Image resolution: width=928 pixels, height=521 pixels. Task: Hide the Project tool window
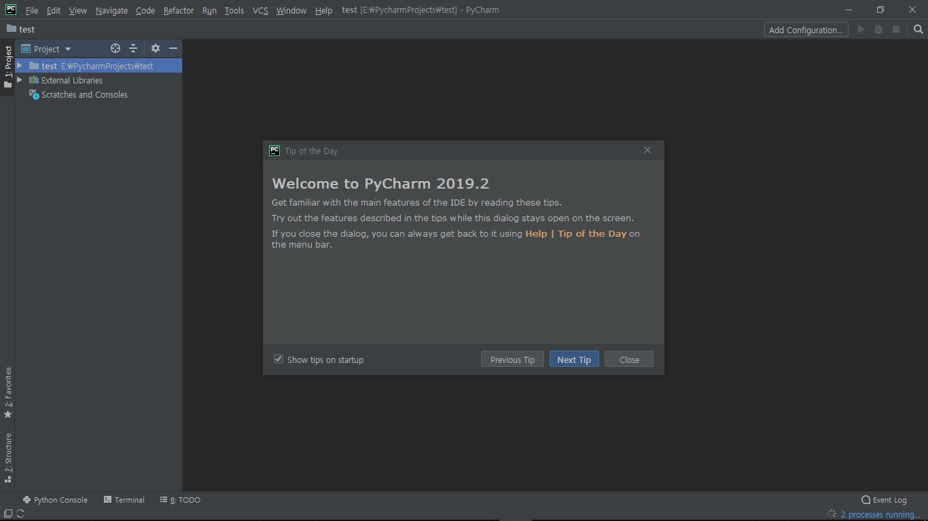coord(173,49)
